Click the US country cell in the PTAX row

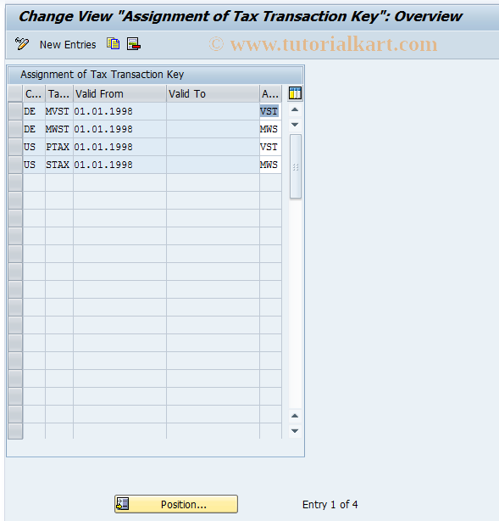[x=34, y=147]
